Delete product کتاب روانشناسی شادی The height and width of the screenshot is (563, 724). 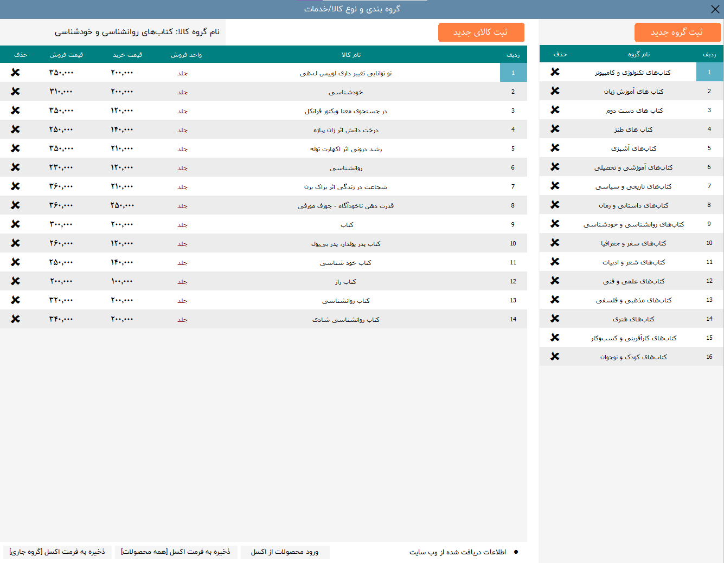(x=15, y=319)
